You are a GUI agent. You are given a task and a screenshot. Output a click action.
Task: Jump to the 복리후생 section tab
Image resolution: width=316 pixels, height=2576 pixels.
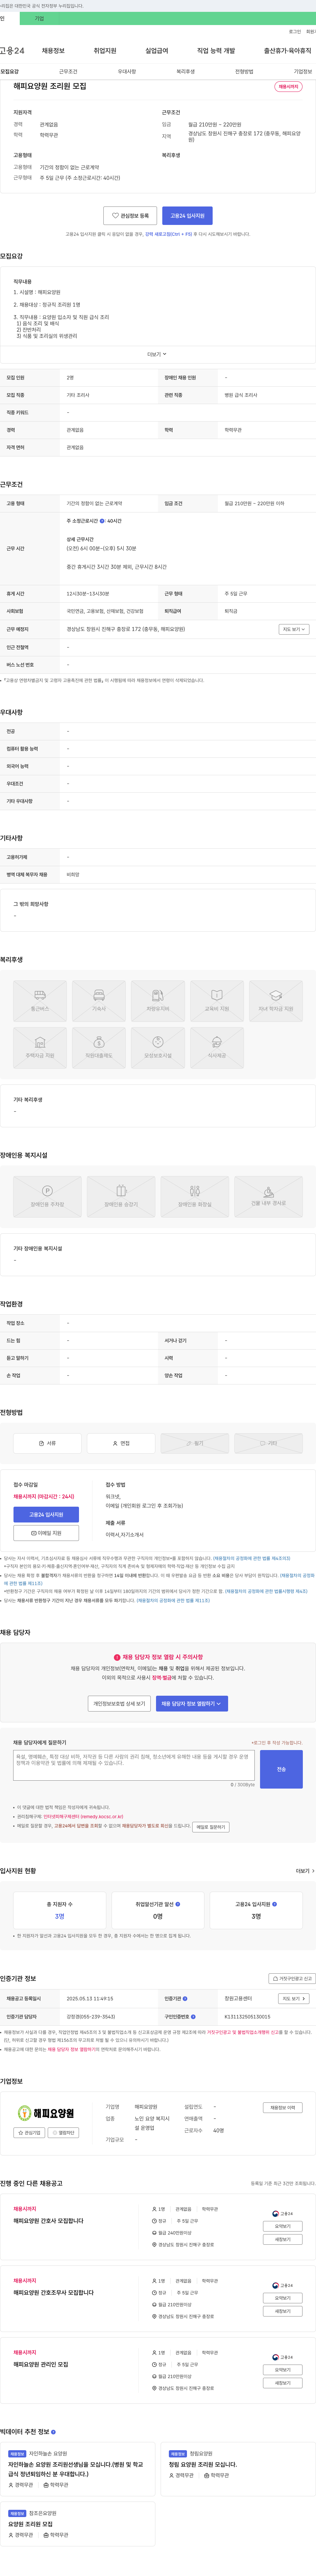[x=186, y=72]
